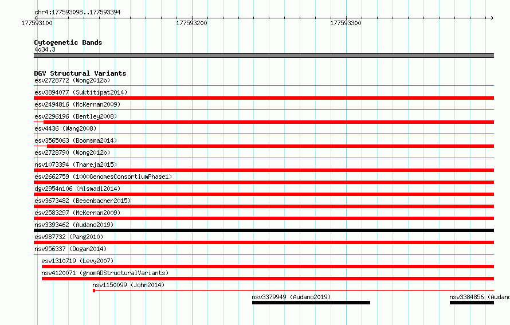510x325 pixels.
Task: Click the thick red esv3894077 variant bar
Action: coord(264,98)
